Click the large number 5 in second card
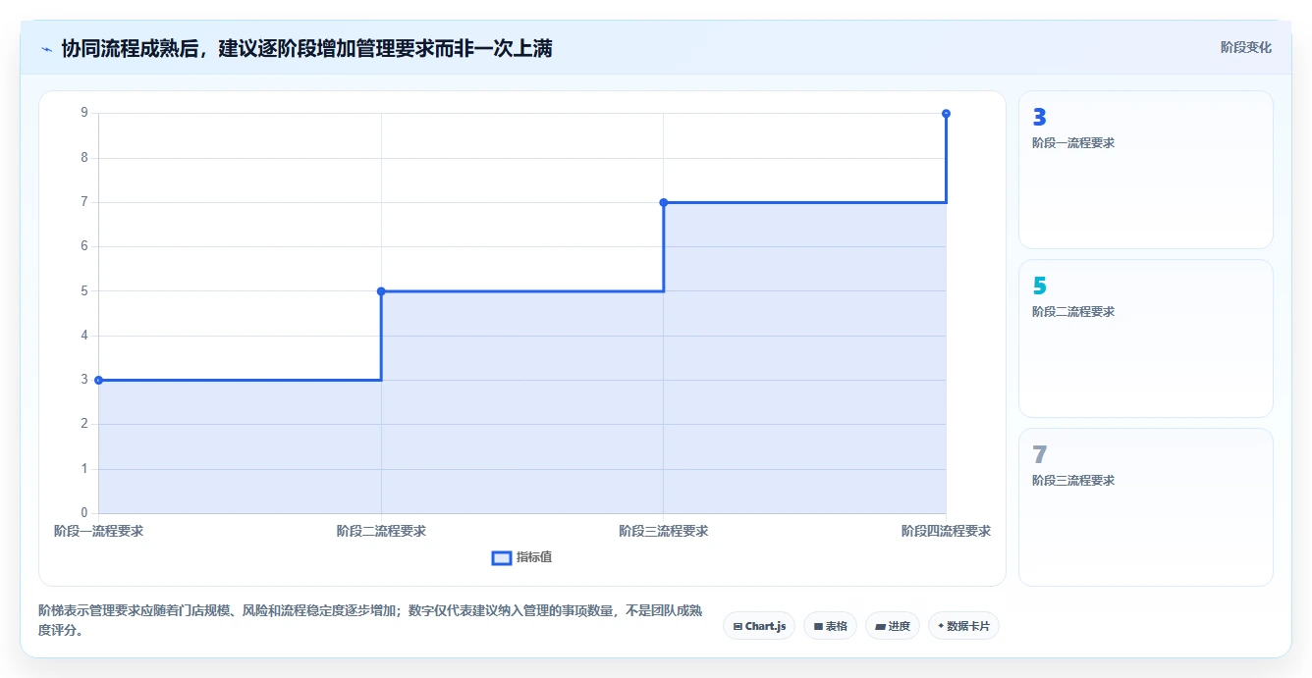The width and height of the screenshot is (1312, 678). click(1039, 287)
